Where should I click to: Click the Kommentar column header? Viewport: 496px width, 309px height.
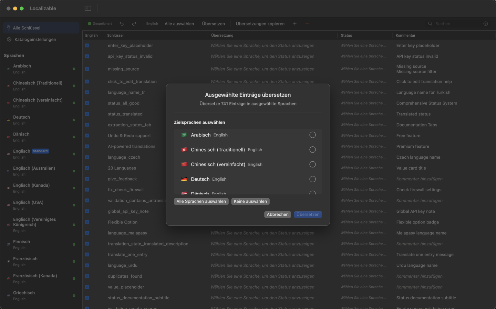tap(406, 35)
